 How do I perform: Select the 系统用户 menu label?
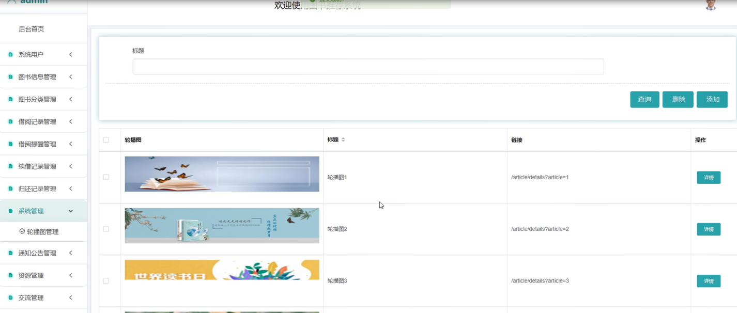31,55
